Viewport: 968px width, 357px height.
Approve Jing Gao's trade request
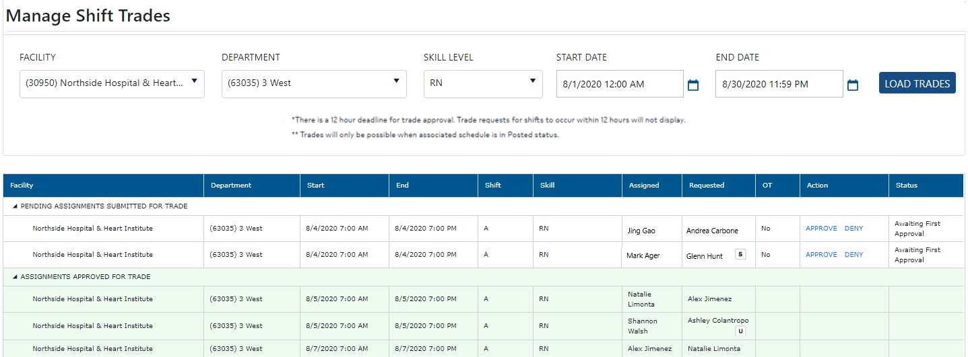[821, 229]
